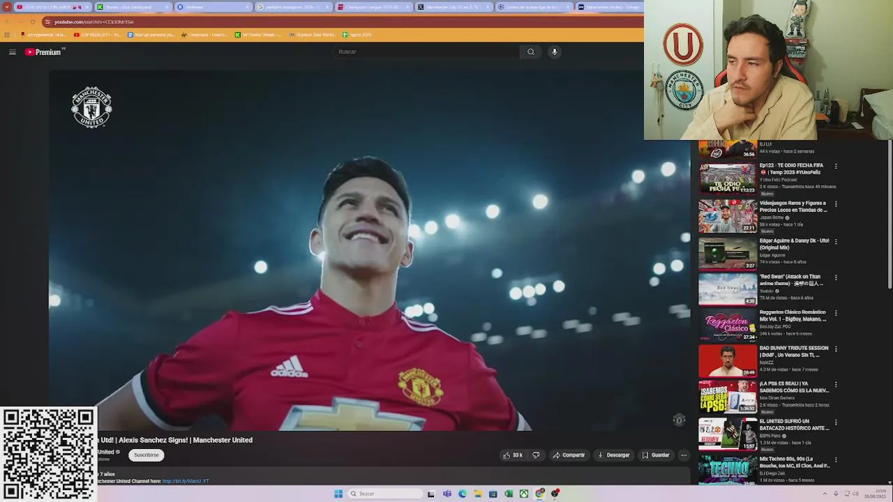Like the video with thumbs-up button

[x=513, y=455]
